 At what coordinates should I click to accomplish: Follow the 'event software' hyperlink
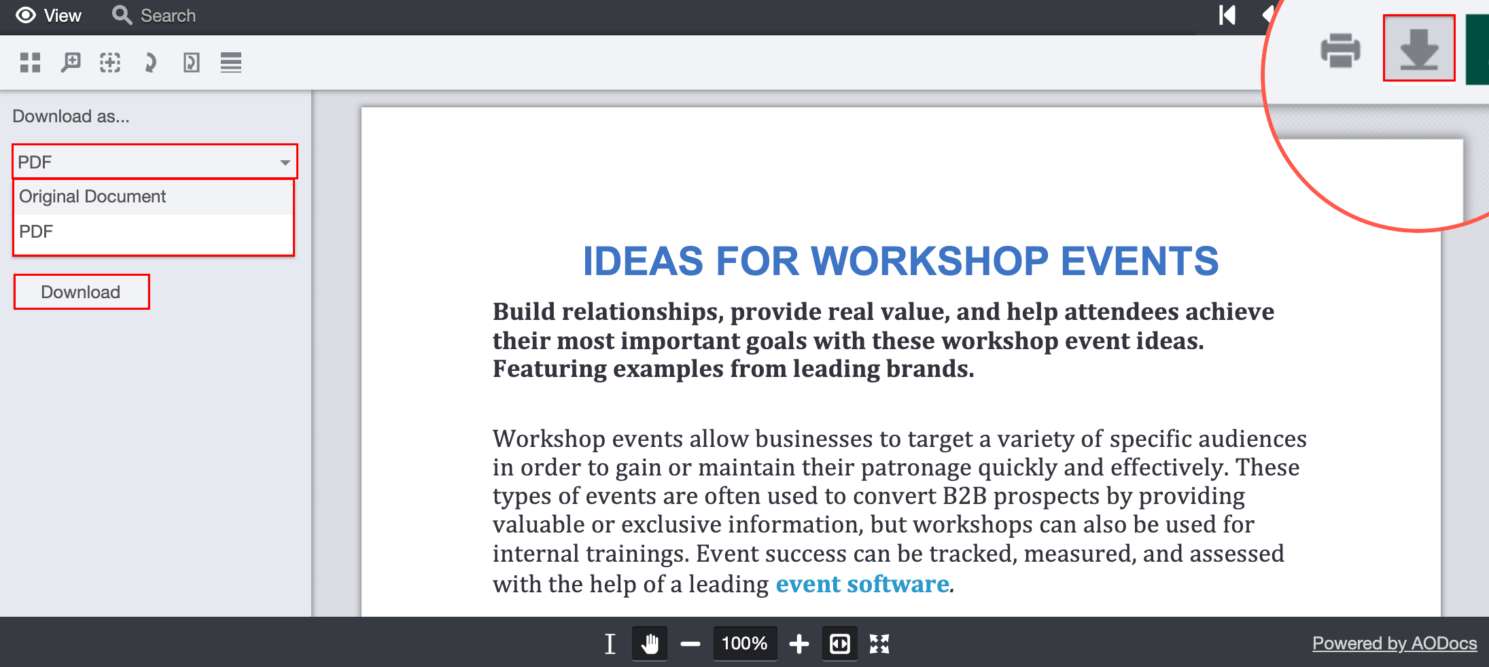[862, 584]
